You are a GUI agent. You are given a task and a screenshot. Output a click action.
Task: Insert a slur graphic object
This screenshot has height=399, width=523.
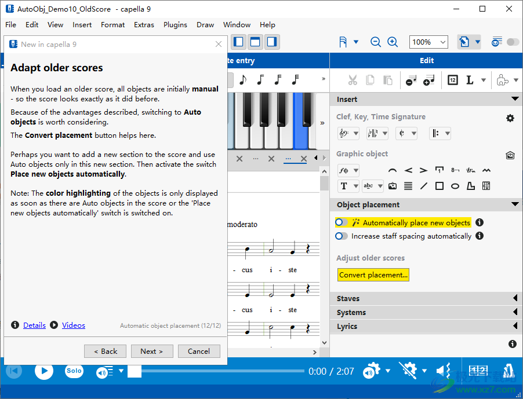coord(393,170)
